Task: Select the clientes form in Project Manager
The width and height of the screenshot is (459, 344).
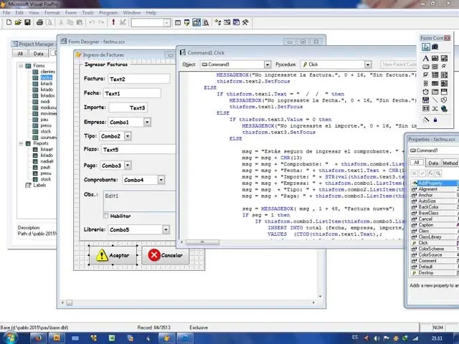Action: click(x=48, y=72)
